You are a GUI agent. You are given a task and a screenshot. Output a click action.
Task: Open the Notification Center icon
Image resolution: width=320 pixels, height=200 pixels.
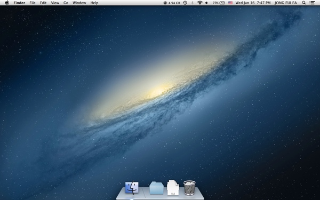[312, 3]
